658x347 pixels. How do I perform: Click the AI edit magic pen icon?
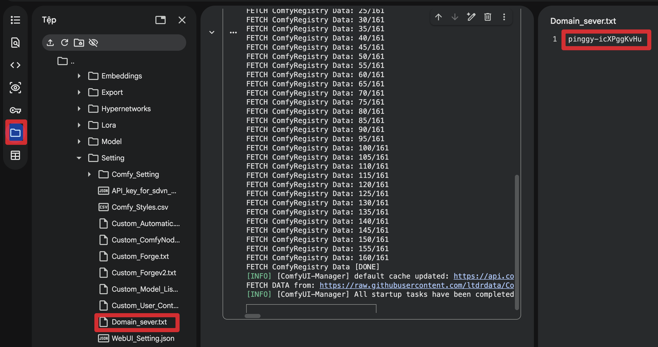[471, 17]
